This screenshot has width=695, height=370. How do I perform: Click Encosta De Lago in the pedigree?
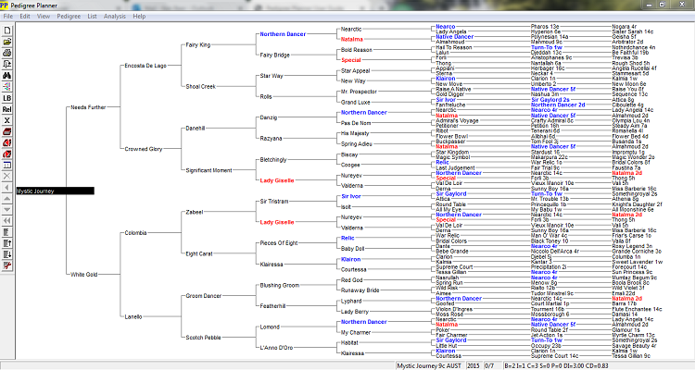click(x=145, y=66)
